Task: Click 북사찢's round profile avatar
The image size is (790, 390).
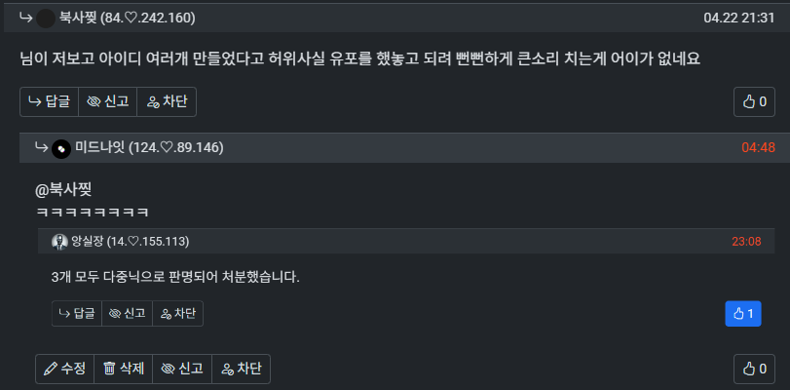Action: click(46, 19)
